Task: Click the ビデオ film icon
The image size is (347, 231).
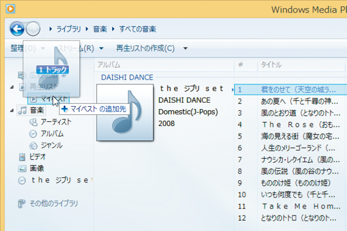Action: tap(22, 157)
